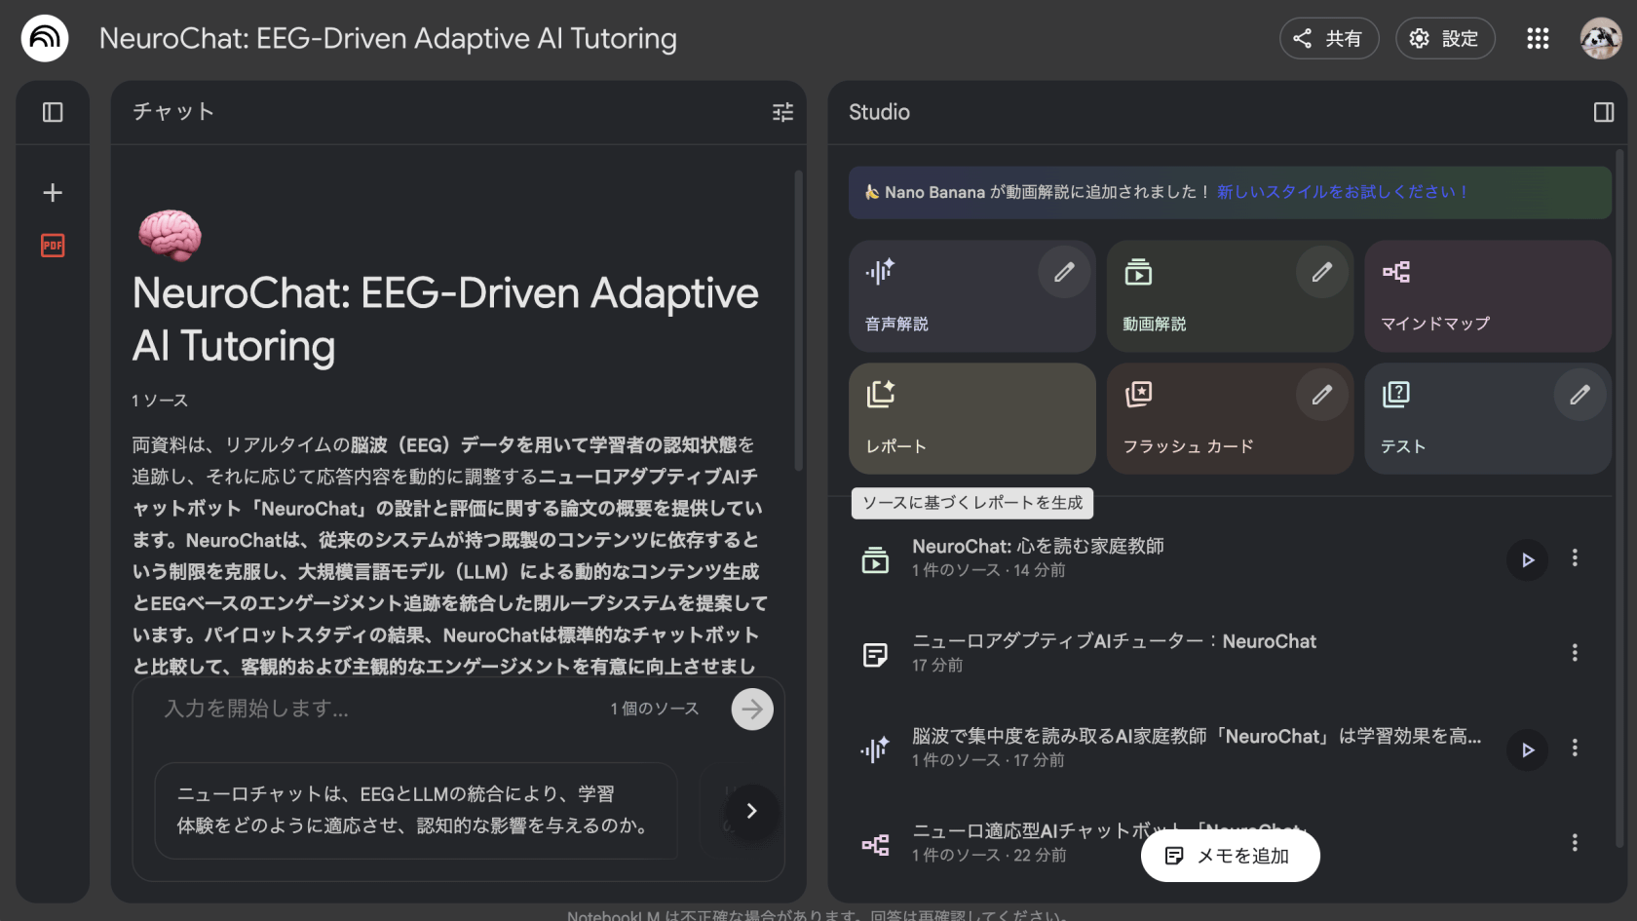Open chat configuration settings icon

[x=782, y=112]
